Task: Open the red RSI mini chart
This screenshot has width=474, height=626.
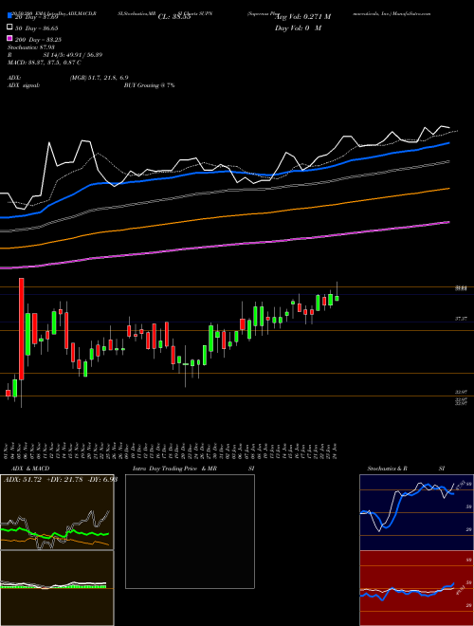Action: (416, 588)
